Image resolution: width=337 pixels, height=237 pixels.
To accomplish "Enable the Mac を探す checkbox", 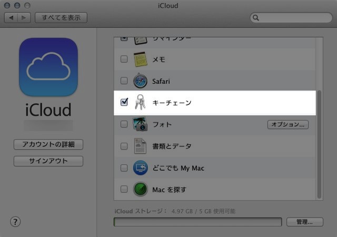I will pyautogui.click(x=124, y=189).
